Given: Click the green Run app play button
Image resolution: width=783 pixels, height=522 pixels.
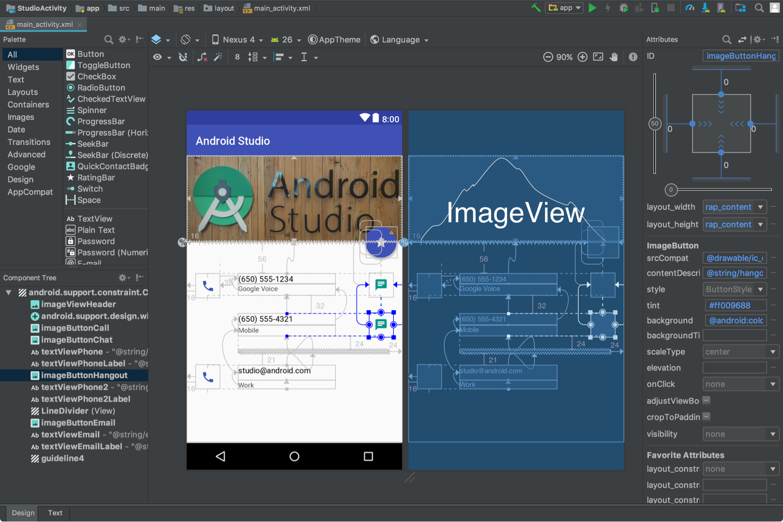Looking at the screenshot, I should tap(592, 8).
